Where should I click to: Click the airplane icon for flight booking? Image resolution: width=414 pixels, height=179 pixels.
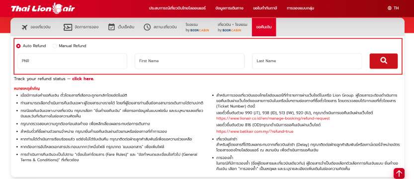(x=24, y=27)
